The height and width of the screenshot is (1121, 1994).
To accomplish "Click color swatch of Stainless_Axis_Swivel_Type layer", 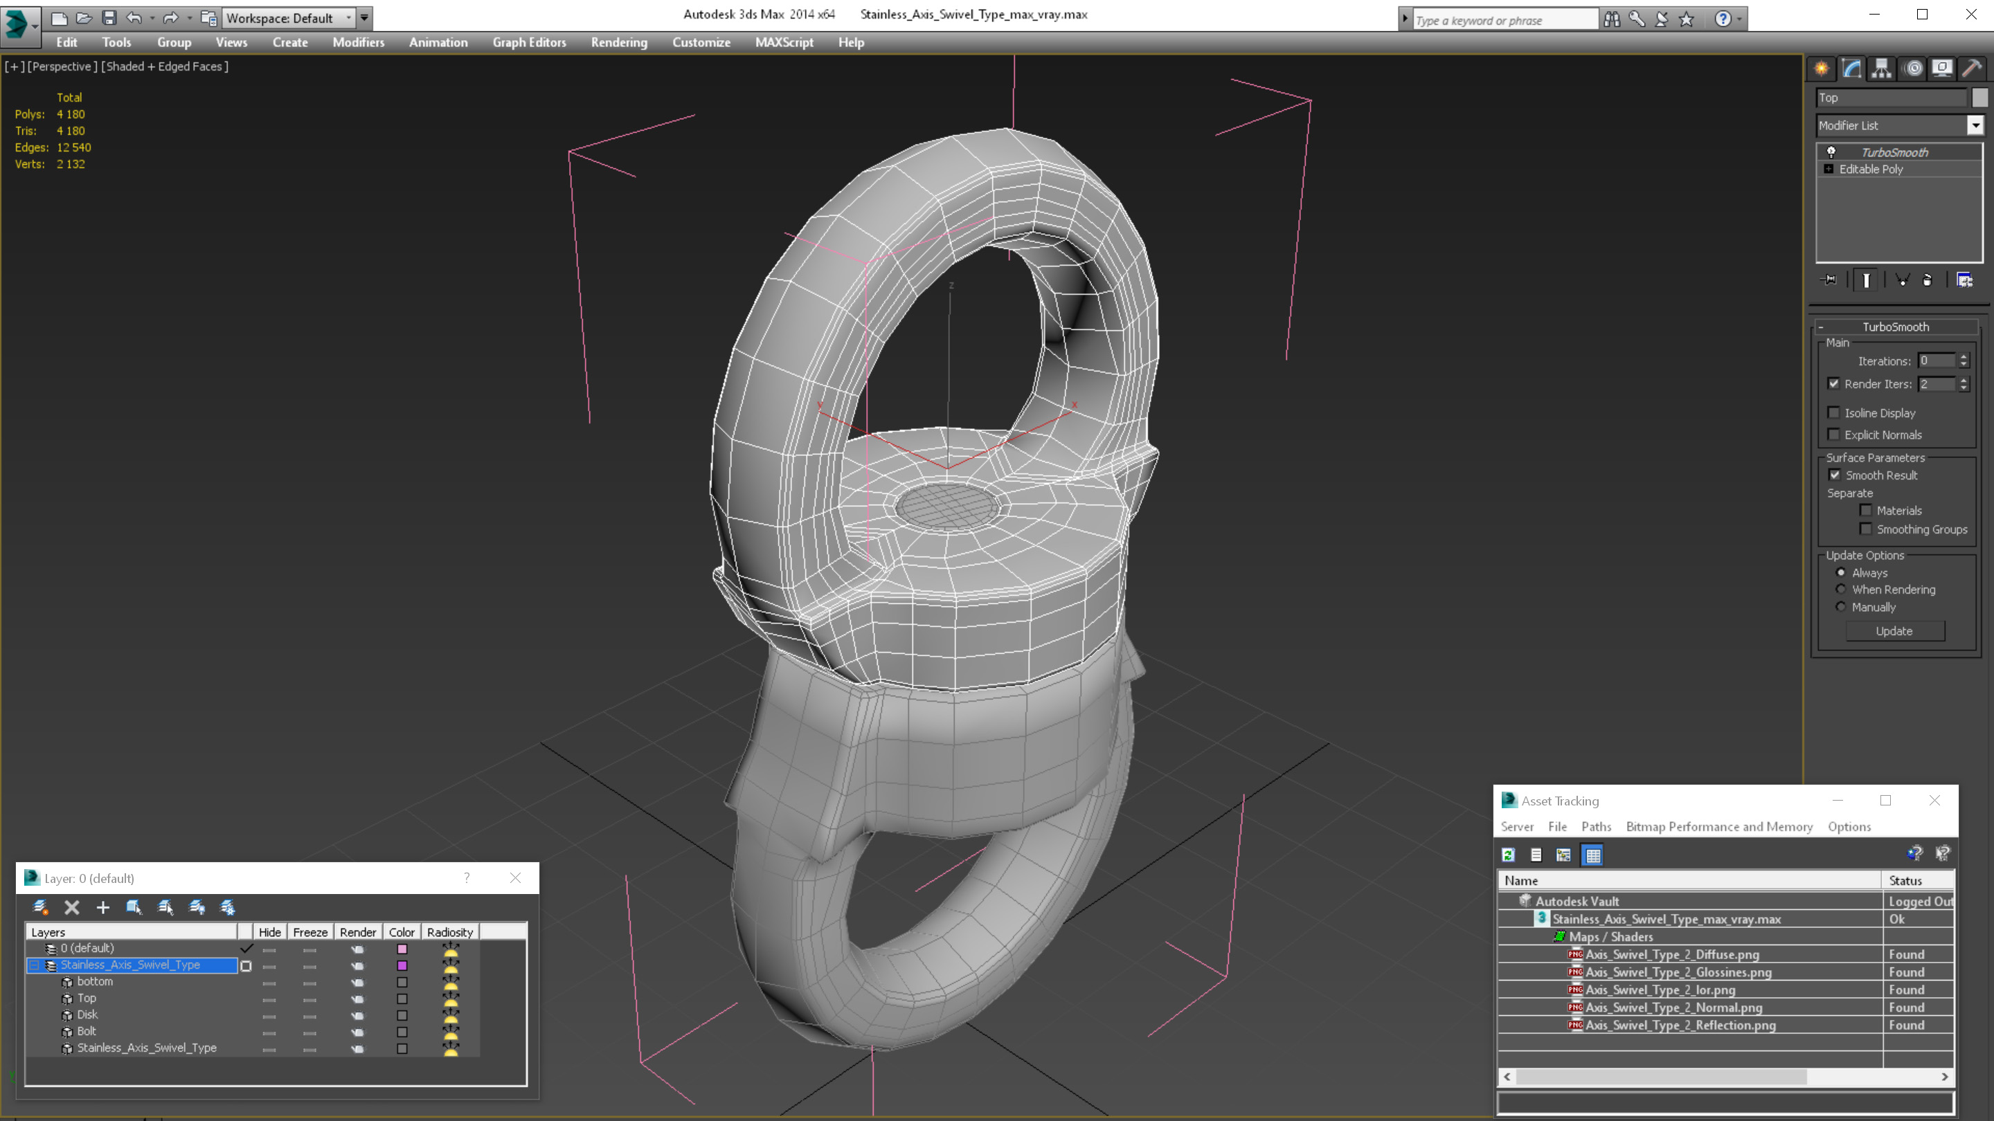I will 402,965.
